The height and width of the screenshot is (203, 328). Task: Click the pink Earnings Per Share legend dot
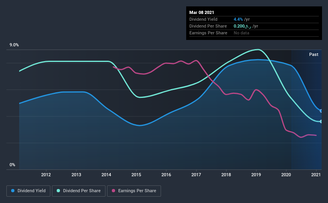point(113,191)
